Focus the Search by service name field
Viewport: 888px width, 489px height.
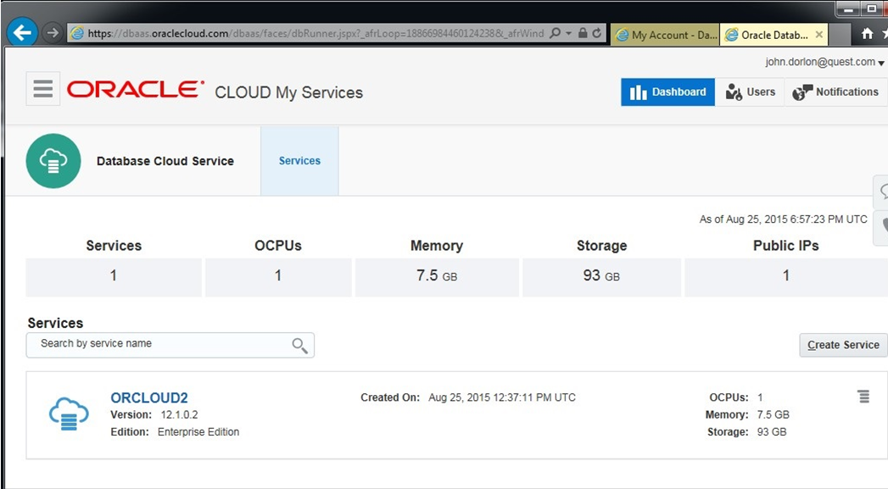pos(170,345)
